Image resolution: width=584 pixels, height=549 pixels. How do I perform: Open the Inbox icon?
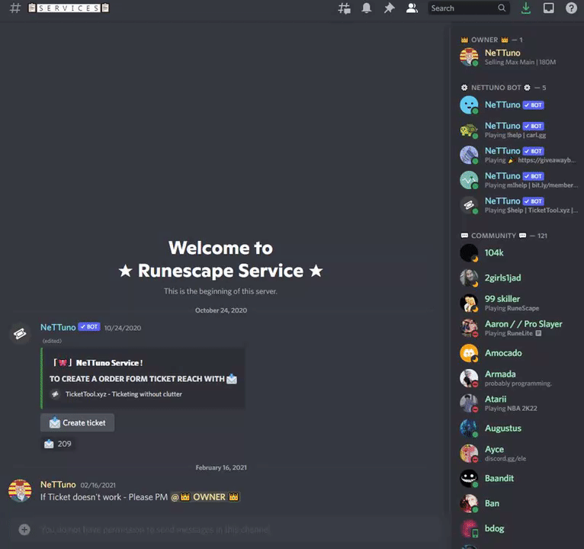tap(549, 8)
